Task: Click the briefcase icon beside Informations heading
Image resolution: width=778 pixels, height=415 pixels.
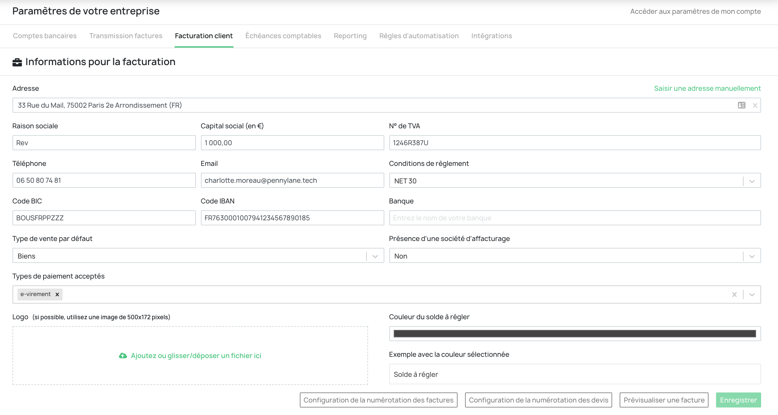Action: pos(17,62)
